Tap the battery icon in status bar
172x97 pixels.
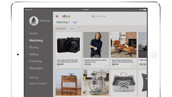point(145,10)
